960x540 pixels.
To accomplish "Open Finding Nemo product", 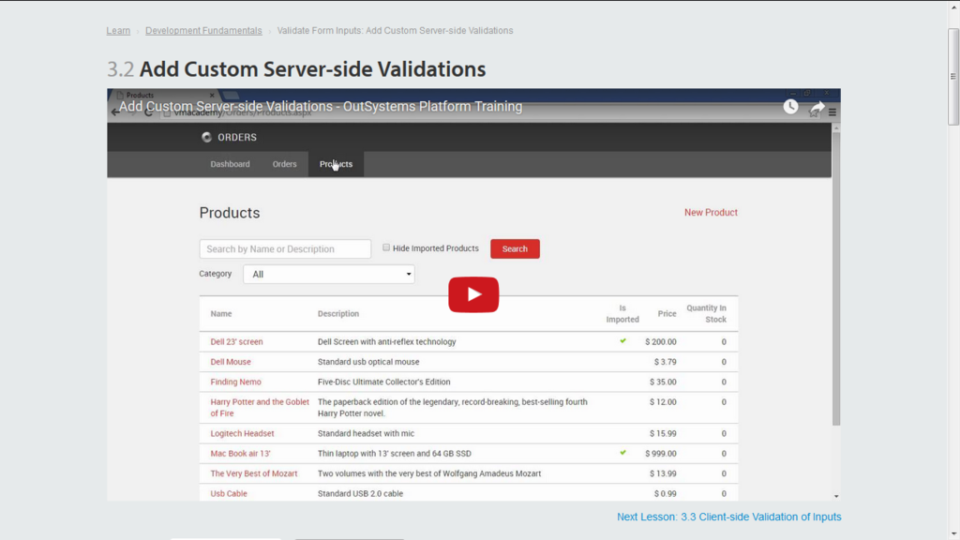I will tap(235, 382).
